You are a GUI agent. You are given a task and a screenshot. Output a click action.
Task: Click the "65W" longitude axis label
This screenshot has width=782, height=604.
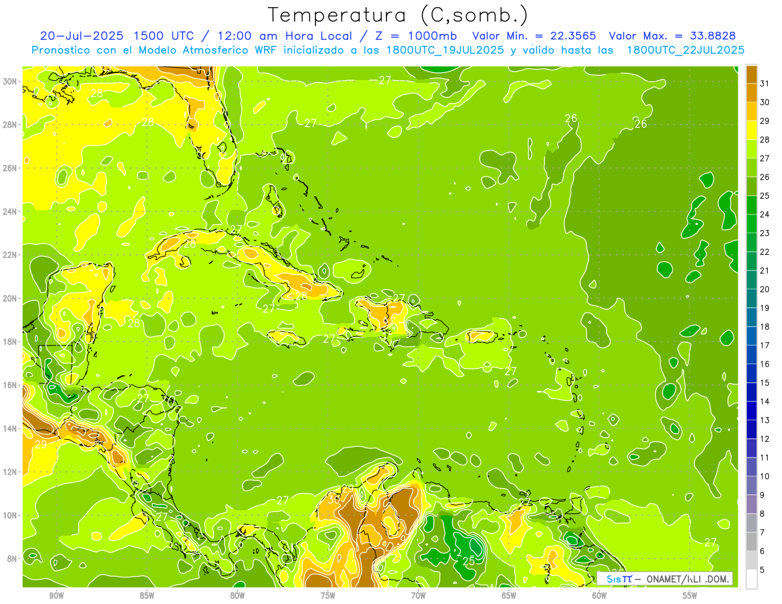tap(509, 596)
